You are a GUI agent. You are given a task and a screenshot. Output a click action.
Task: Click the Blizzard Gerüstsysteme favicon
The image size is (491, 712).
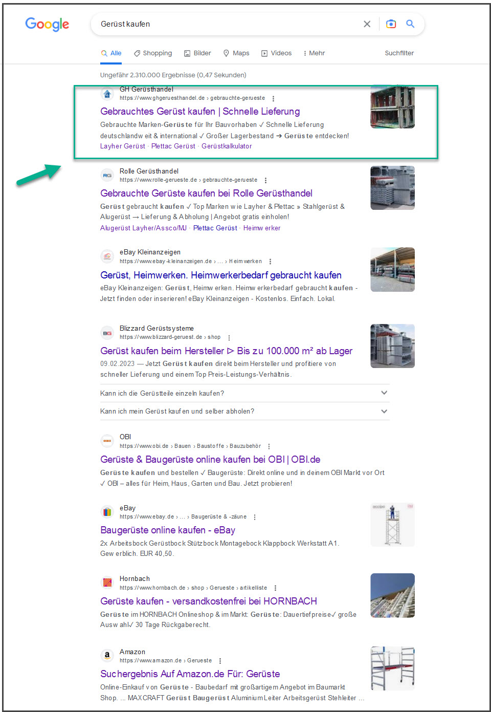[107, 333]
